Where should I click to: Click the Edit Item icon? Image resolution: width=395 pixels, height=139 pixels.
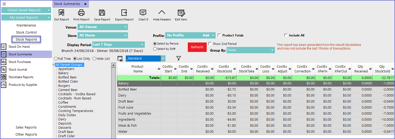[181, 13]
